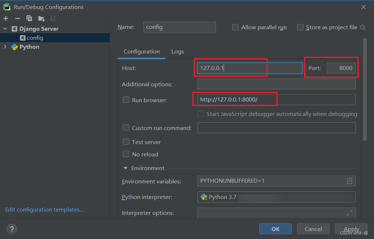Switch to the Logs tab
The width and height of the screenshot is (374, 239).
(x=177, y=52)
